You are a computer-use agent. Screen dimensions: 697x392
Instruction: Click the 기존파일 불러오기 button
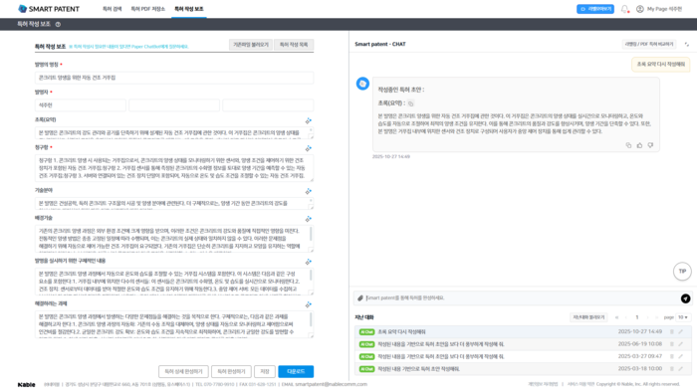click(251, 45)
